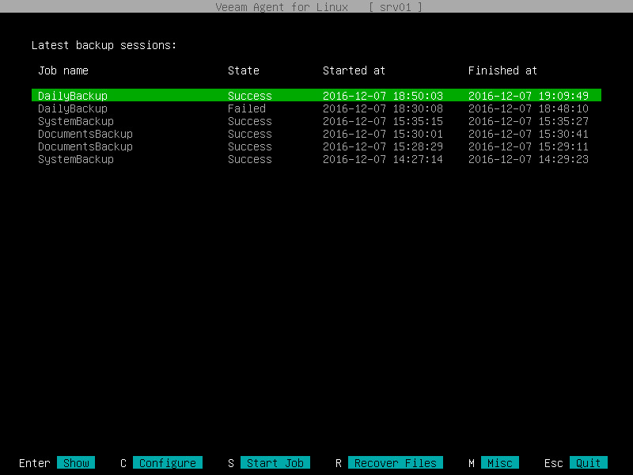Click the Quit button
The width and height of the screenshot is (633, 475).
coord(588,462)
